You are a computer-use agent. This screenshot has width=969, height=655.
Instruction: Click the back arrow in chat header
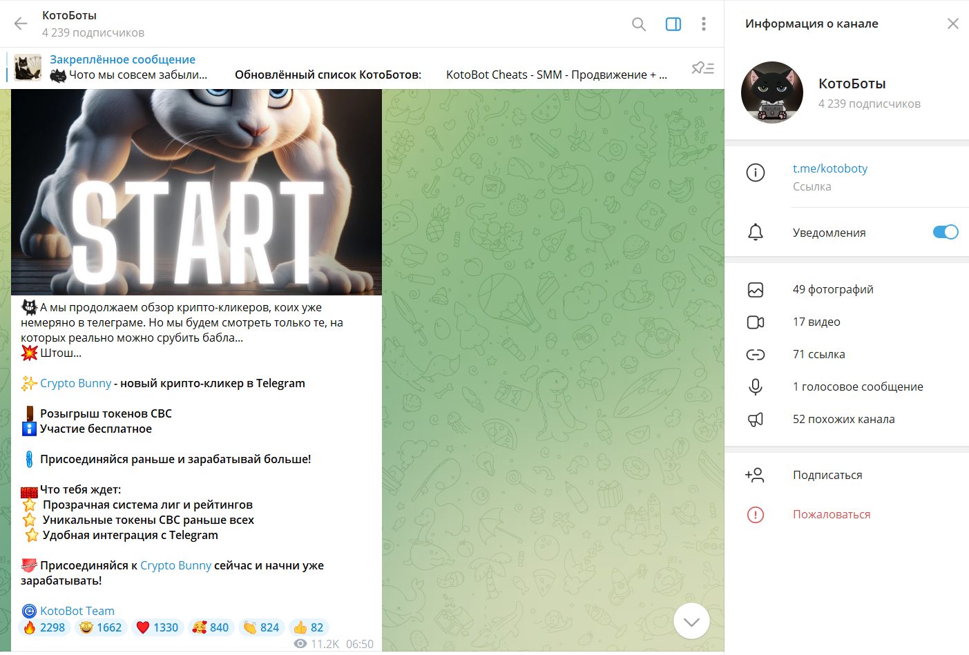[21, 24]
